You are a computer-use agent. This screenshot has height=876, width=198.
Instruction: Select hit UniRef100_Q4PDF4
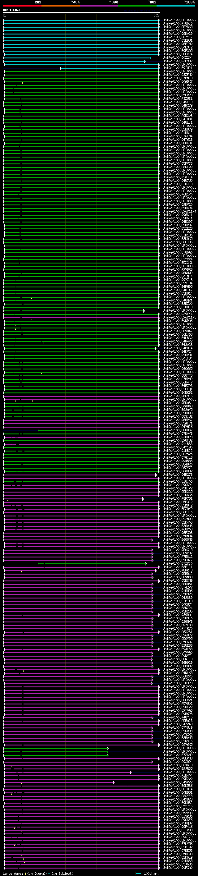(178, 348)
